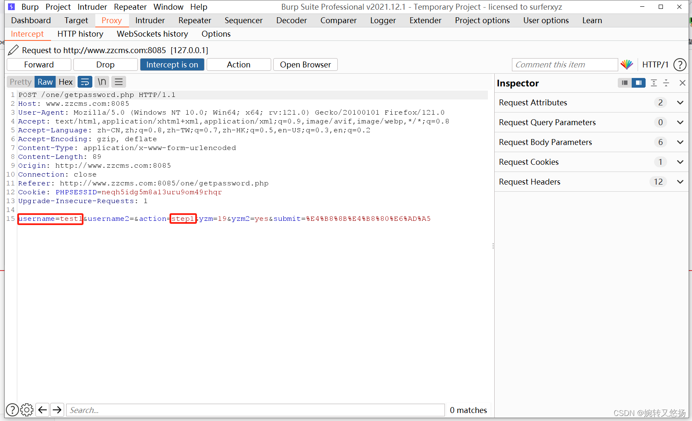Click the Referer header line
692x421 pixels.
tap(143, 183)
